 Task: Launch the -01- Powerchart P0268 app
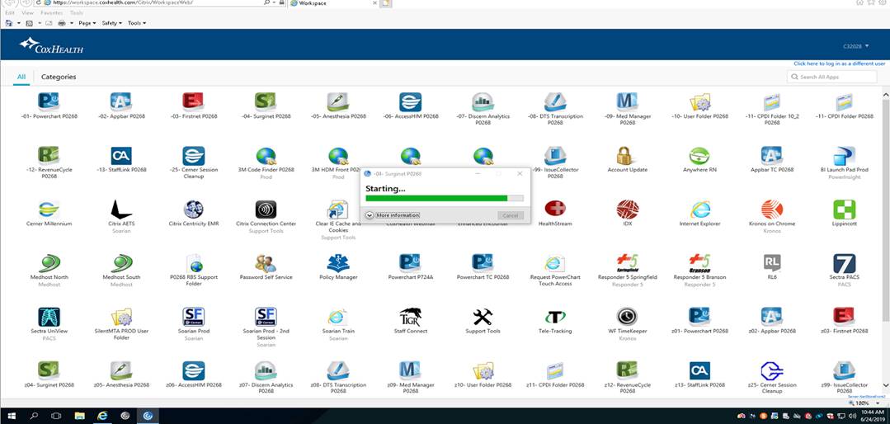49,102
